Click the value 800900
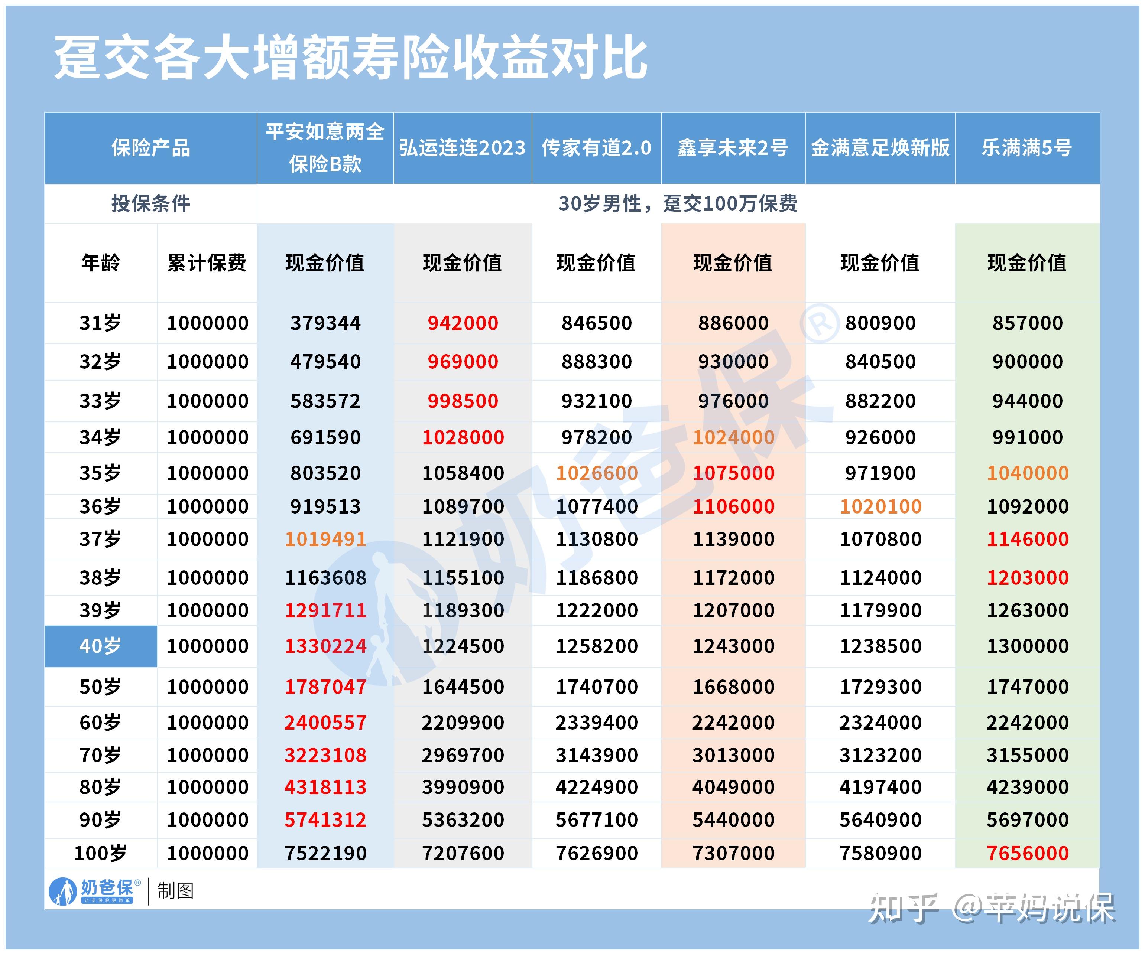This screenshot has width=1145, height=955. (880, 323)
